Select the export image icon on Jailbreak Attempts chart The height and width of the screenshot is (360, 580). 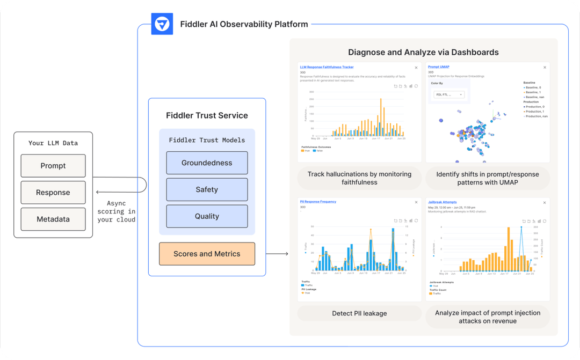coord(534,221)
